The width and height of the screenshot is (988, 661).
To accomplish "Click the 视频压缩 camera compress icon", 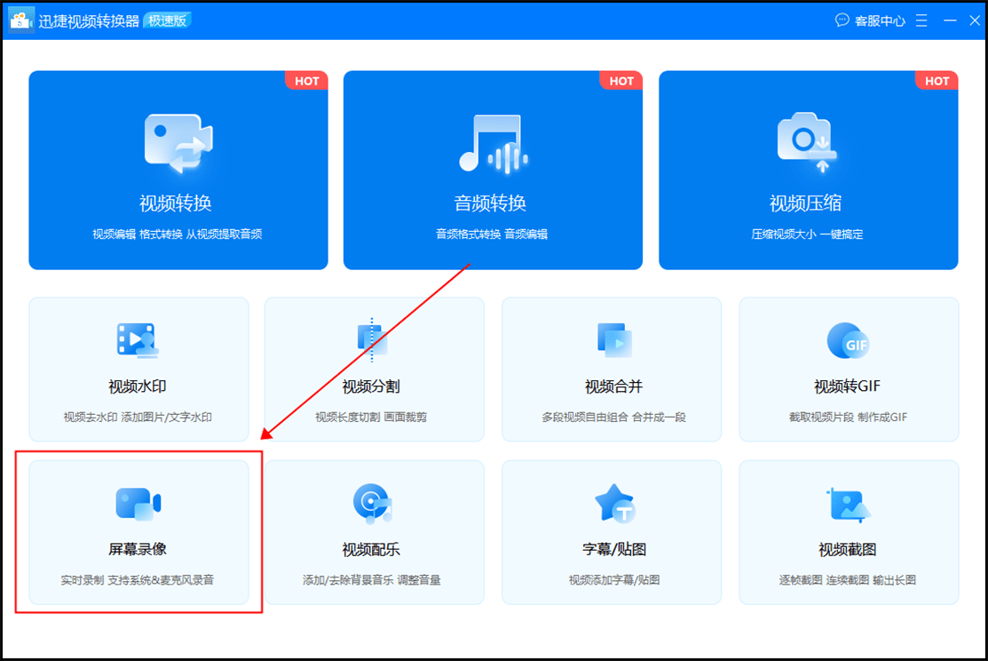I will tap(807, 142).
